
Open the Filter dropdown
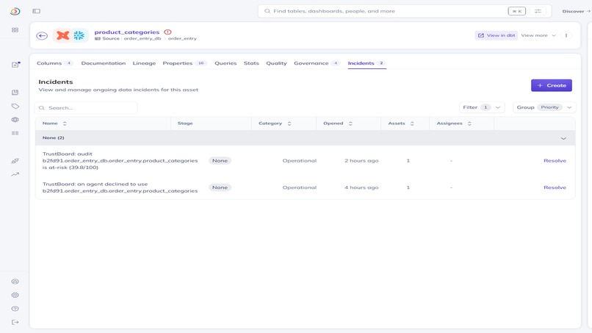tap(482, 107)
